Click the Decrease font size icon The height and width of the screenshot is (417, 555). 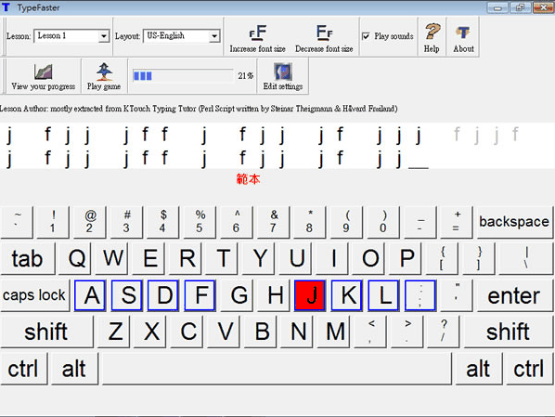pos(324,33)
